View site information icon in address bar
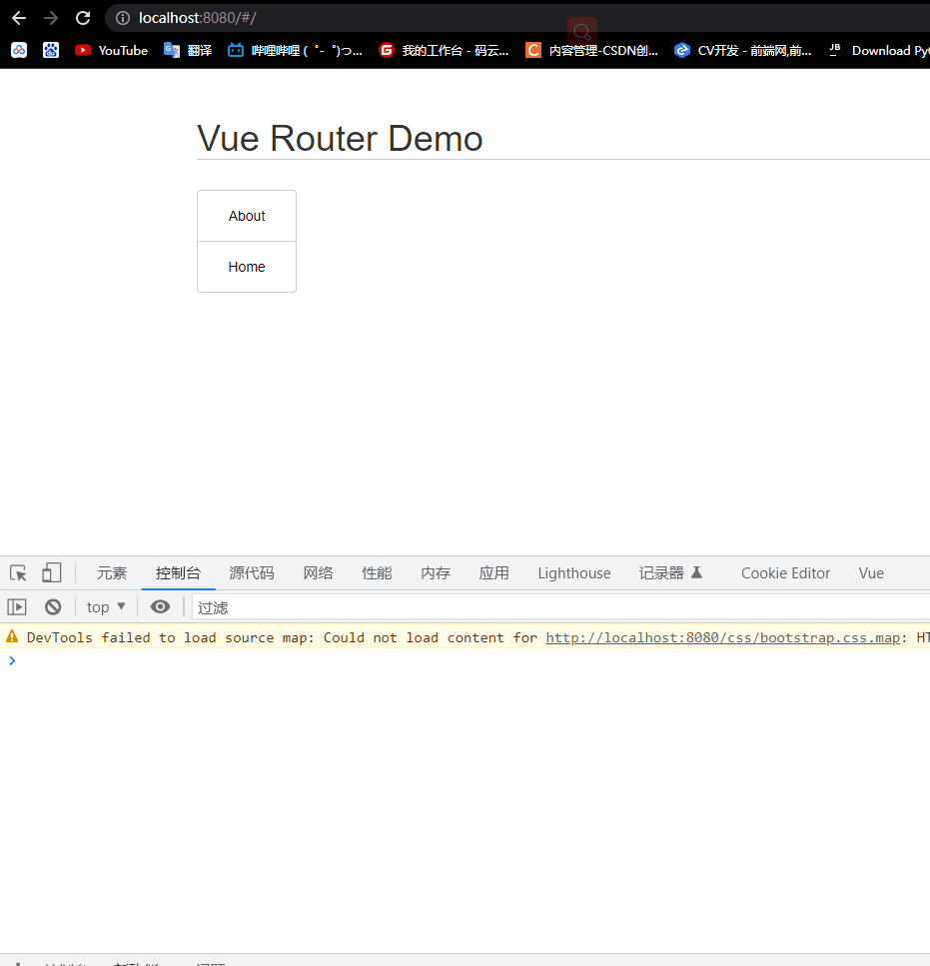930x966 pixels. [x=123, y=18]
